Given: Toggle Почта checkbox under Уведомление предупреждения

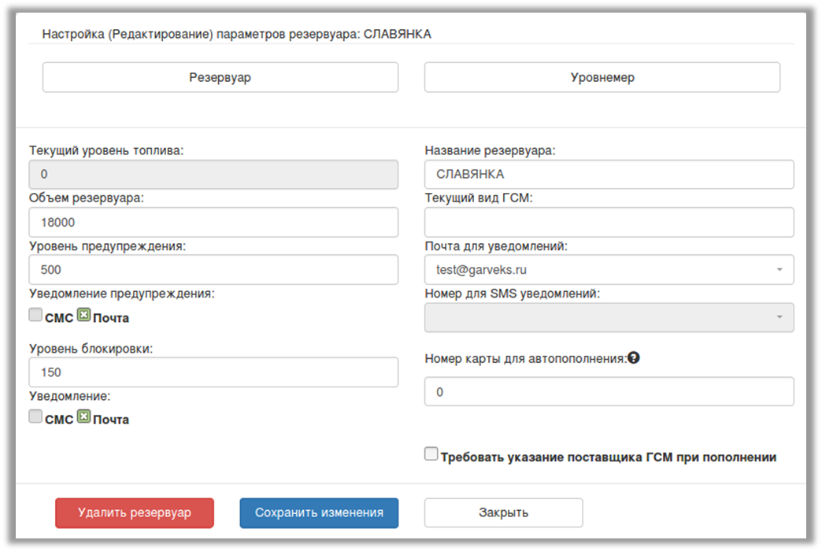Looking at the screenshot, I should 83,316.
